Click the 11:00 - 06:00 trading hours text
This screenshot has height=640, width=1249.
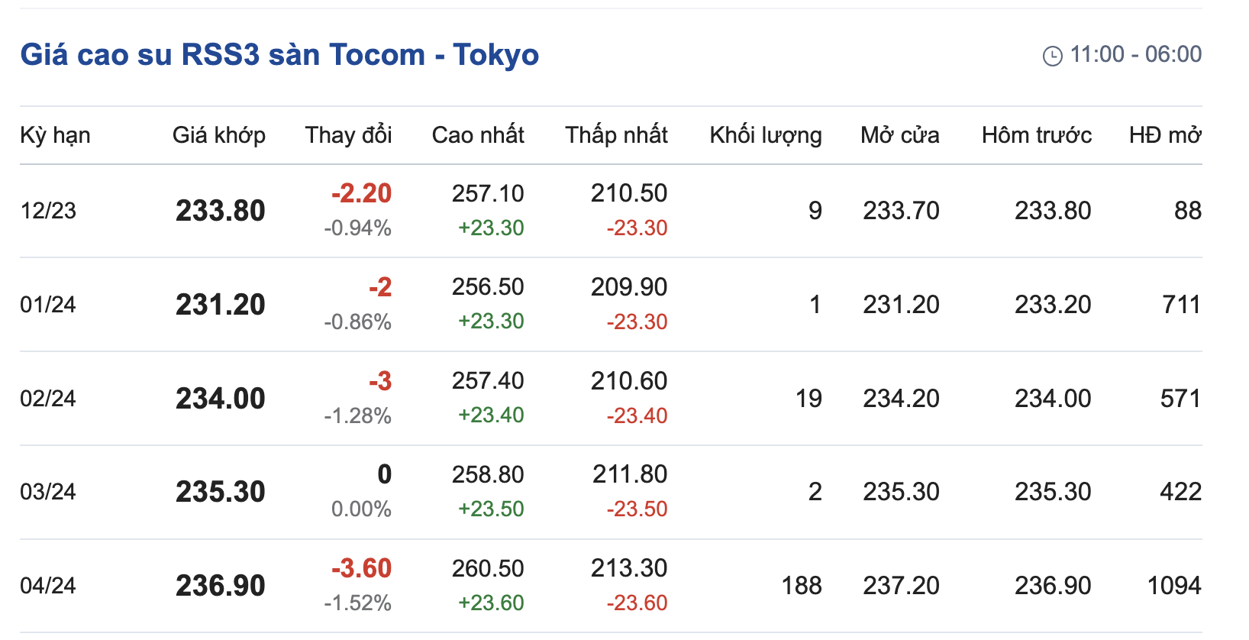tap(1135, 54)
